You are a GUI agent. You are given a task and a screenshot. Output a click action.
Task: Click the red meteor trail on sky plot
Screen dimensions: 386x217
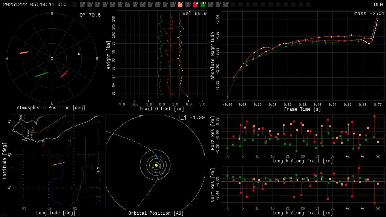pyautogui.click(x=64, y=74)
